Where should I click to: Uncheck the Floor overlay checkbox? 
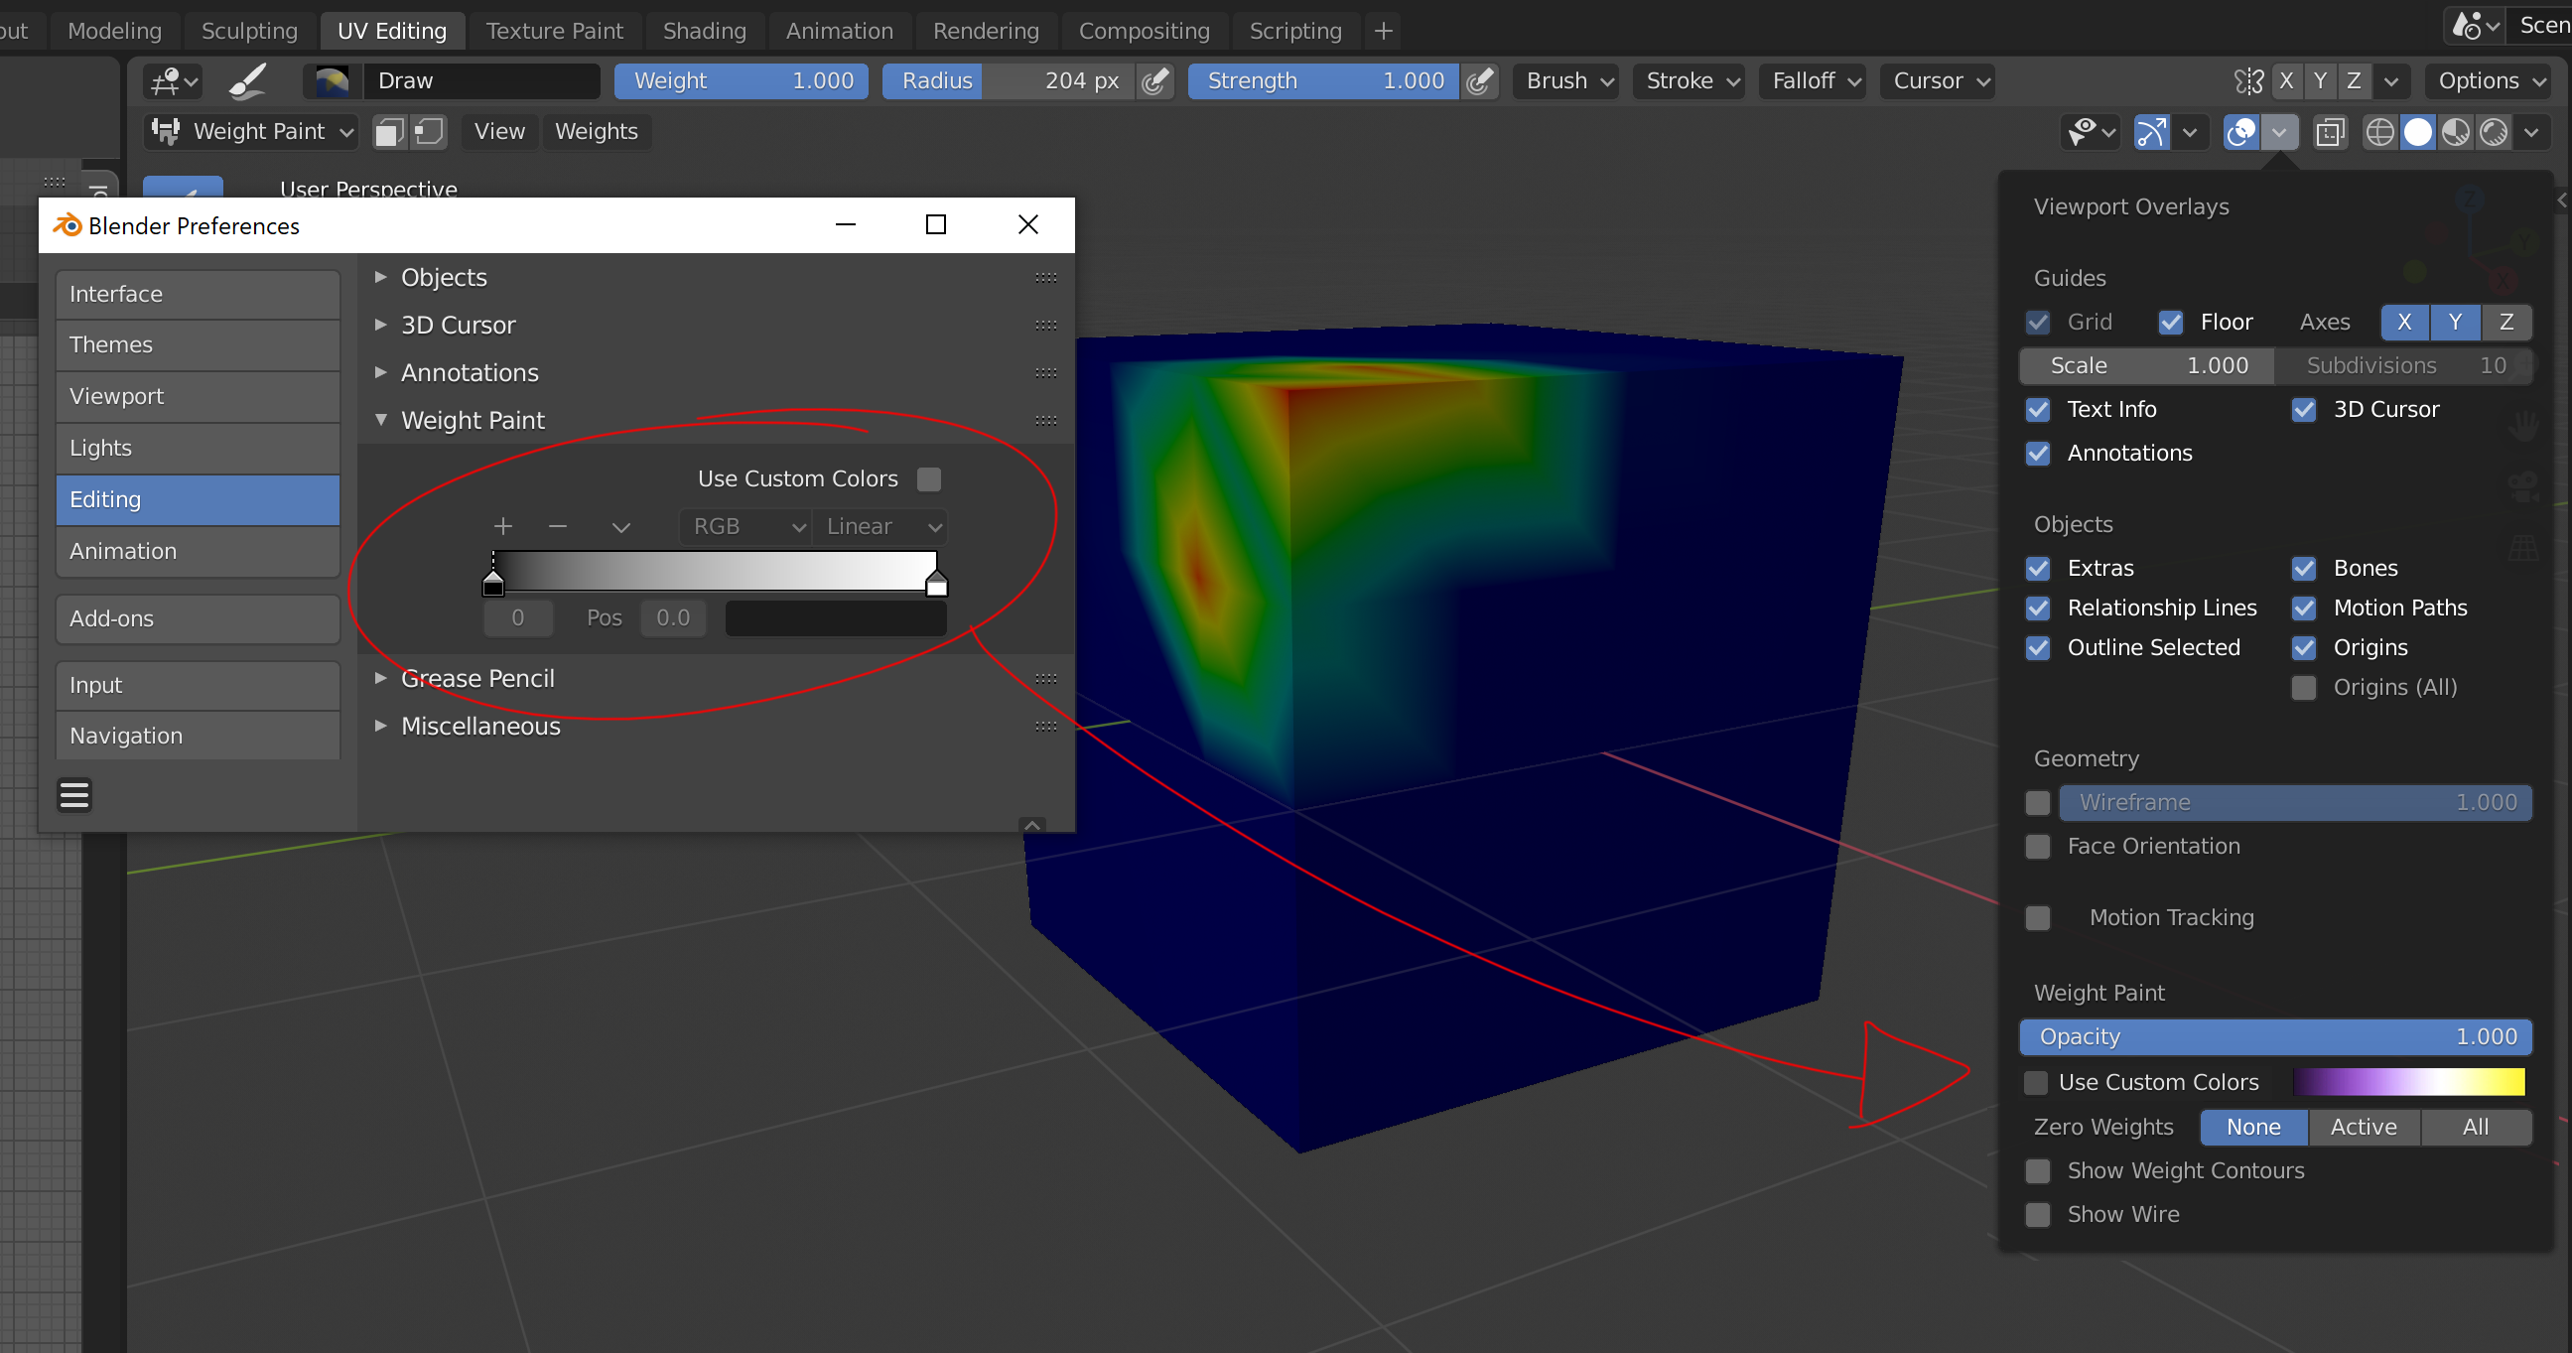(2171, 323)
